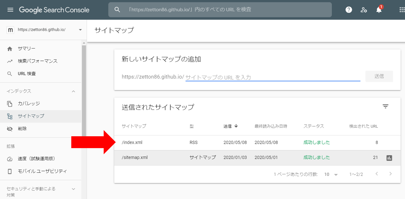Go to next page of sitemaps

390,174
